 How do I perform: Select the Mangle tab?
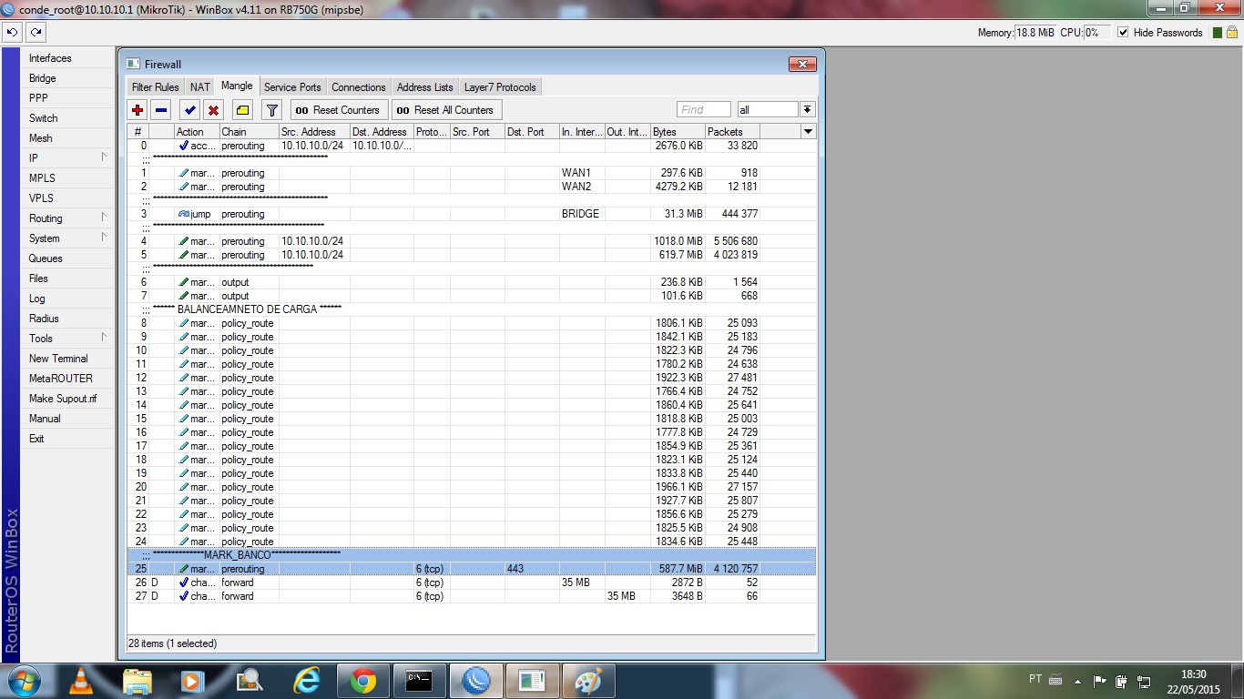[x=237, y=86]
